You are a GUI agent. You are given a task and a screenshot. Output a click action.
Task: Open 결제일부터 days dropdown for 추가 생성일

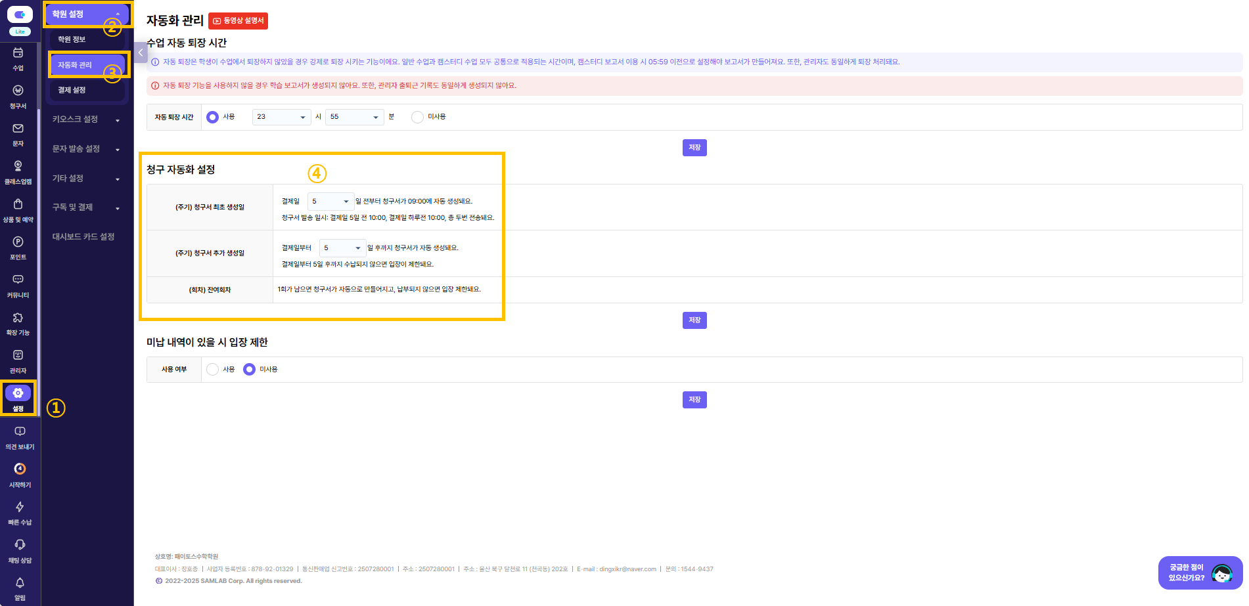pos(342,248)
